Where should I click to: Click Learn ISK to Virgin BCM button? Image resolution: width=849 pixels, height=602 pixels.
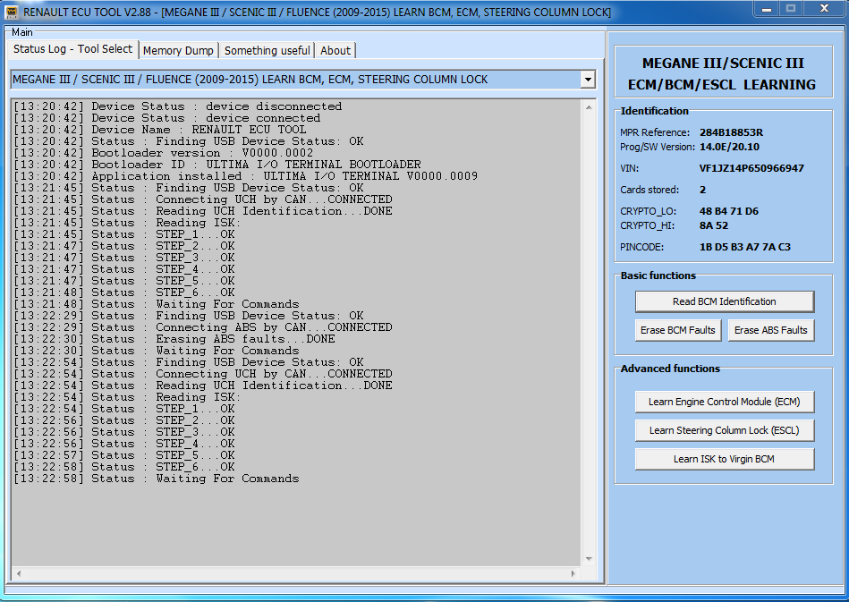(x=725, y=459)
